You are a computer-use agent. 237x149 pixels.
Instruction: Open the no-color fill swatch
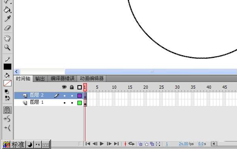(x=8, y=83)
